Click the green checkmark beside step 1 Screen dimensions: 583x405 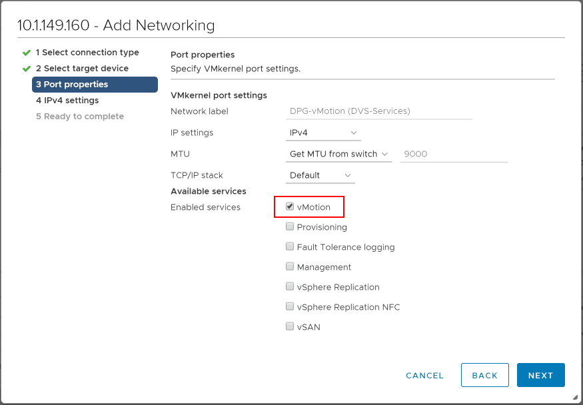27,52
